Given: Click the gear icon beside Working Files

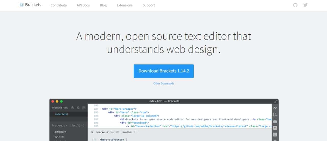Looking at the screenshot, I should pos(78,108).
